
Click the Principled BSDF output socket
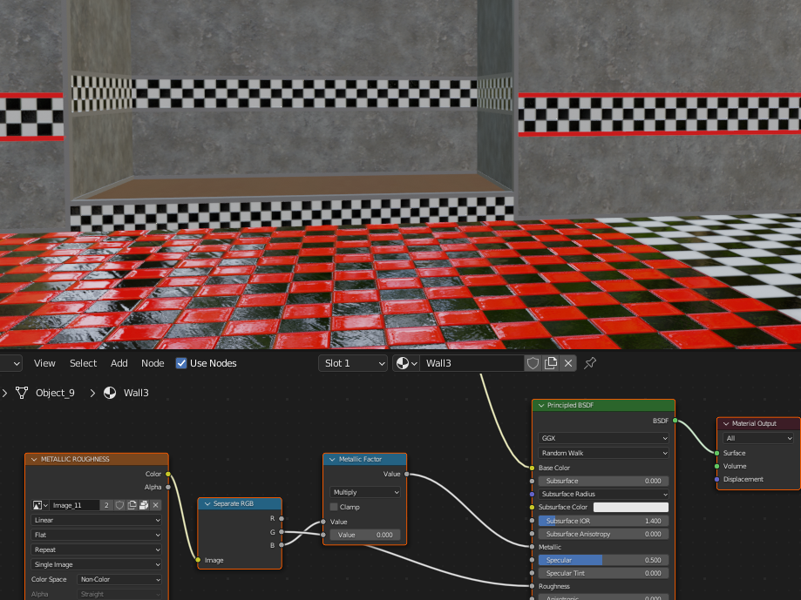pos(675,421)
